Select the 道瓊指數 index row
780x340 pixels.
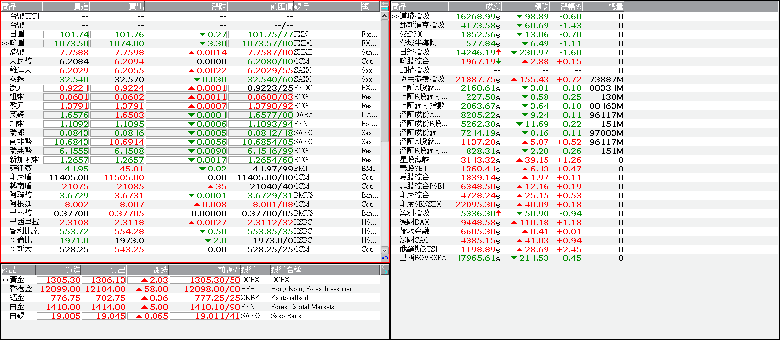click(x=585, y=16)
